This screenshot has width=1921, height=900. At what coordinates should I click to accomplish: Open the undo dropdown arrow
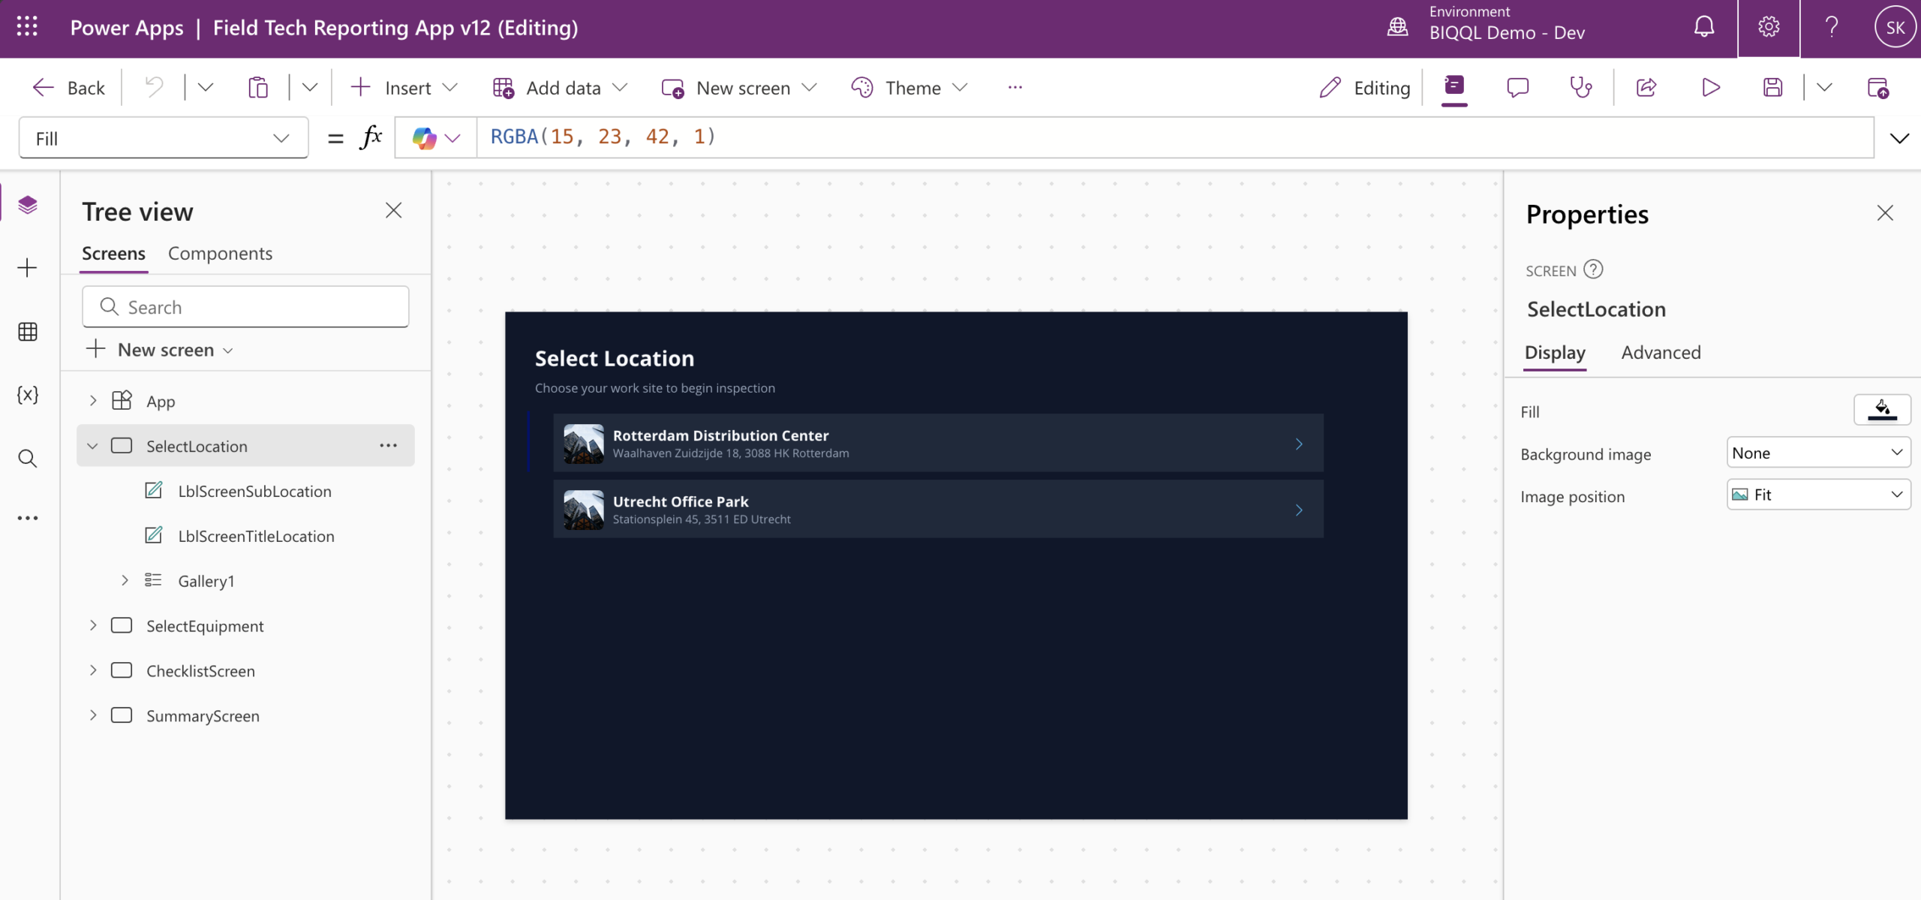point(205,88)
